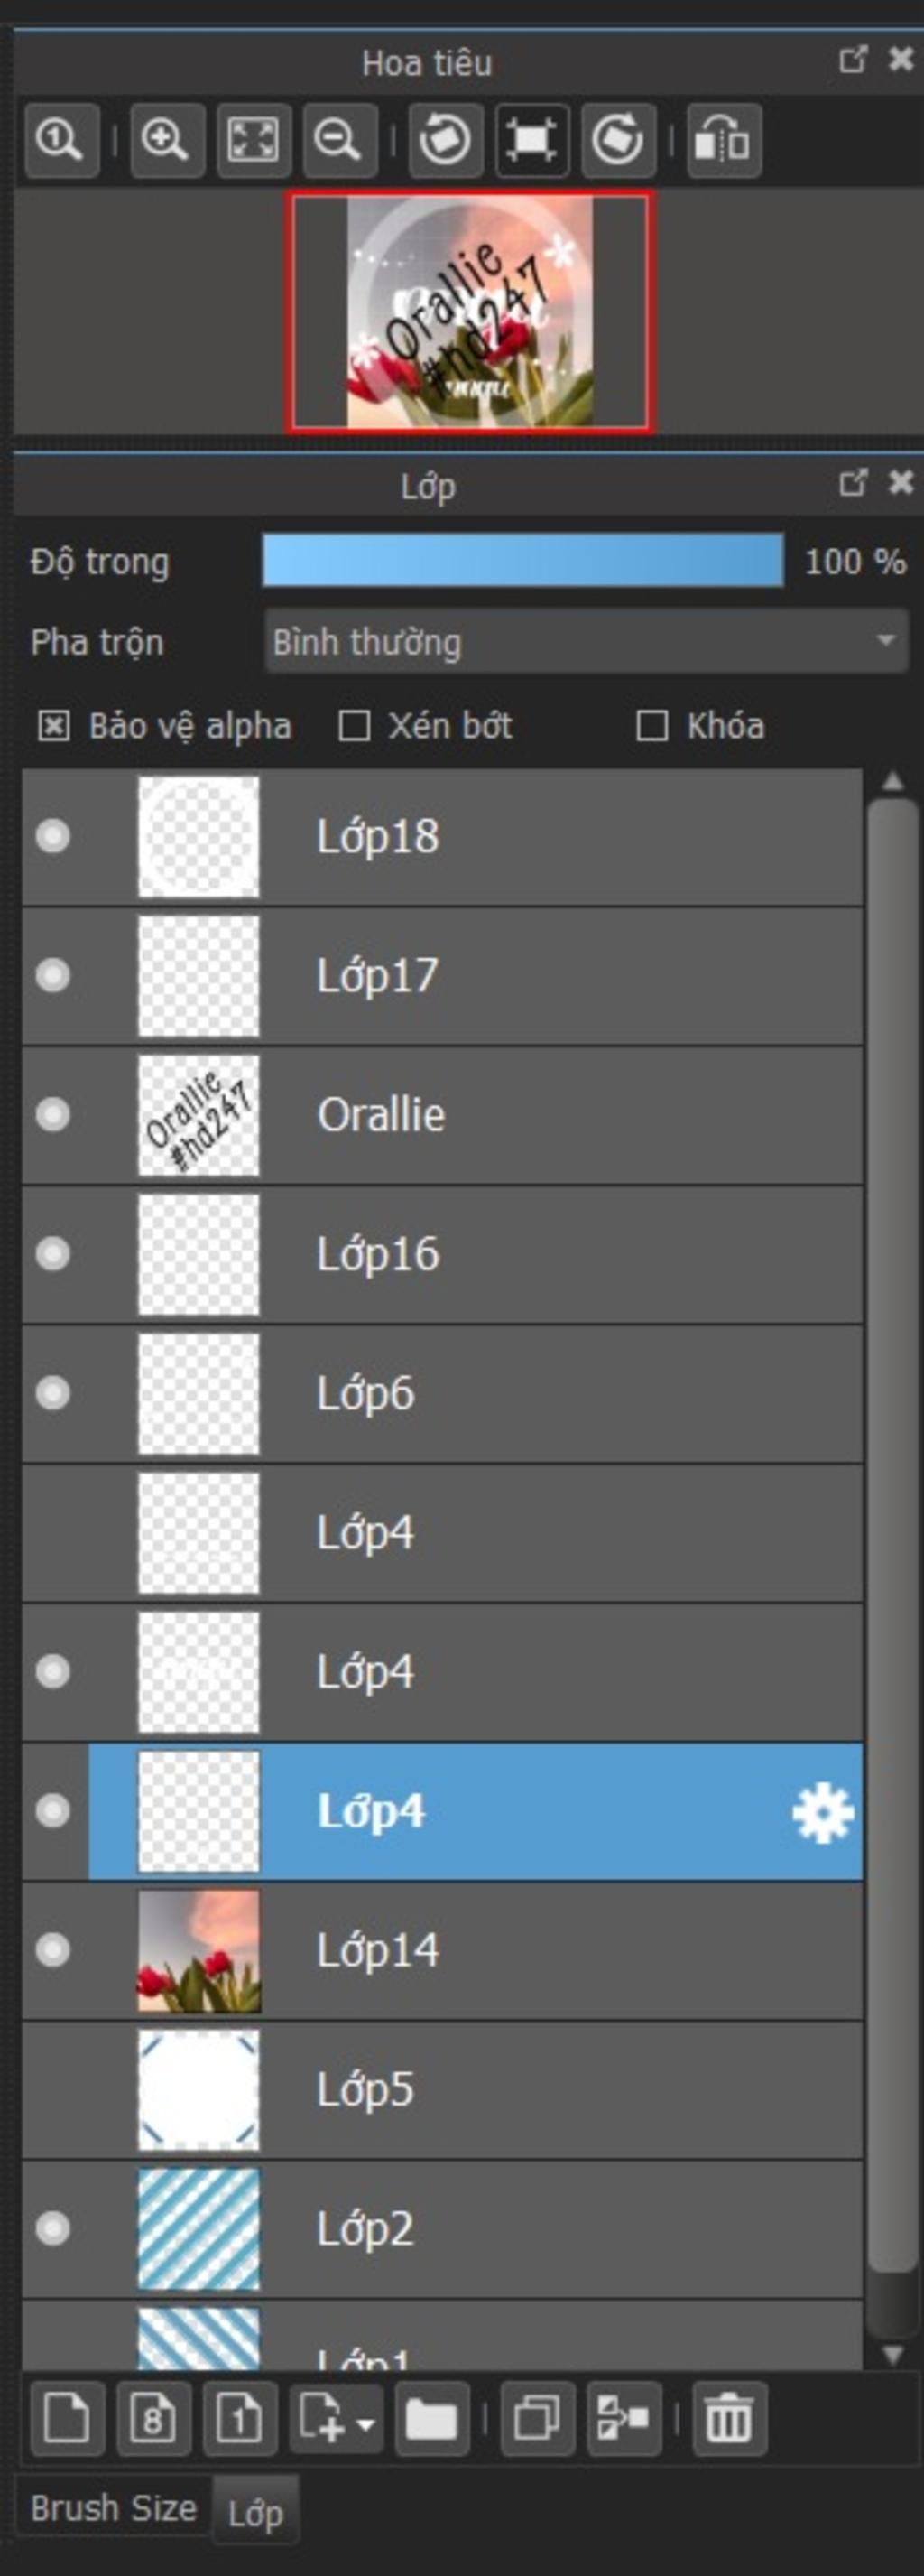Rotate canvas right in navigator
The image size is (924, 2576).
coord(617,140)
